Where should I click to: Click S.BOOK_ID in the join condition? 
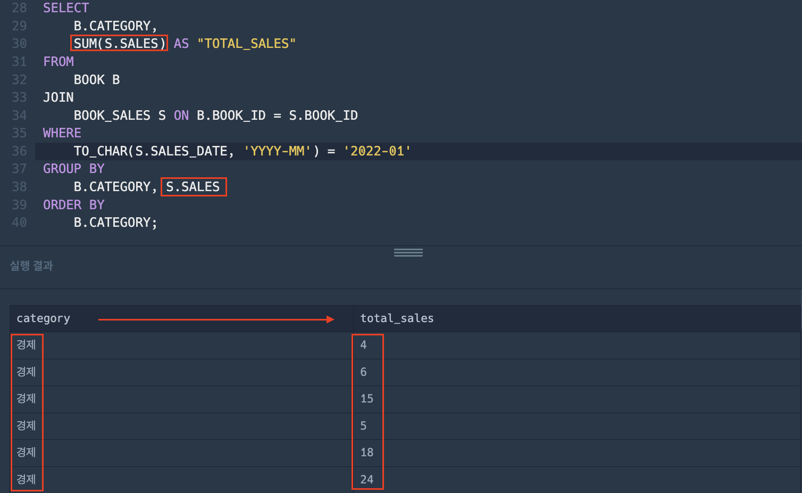click(x=323, y=116)
